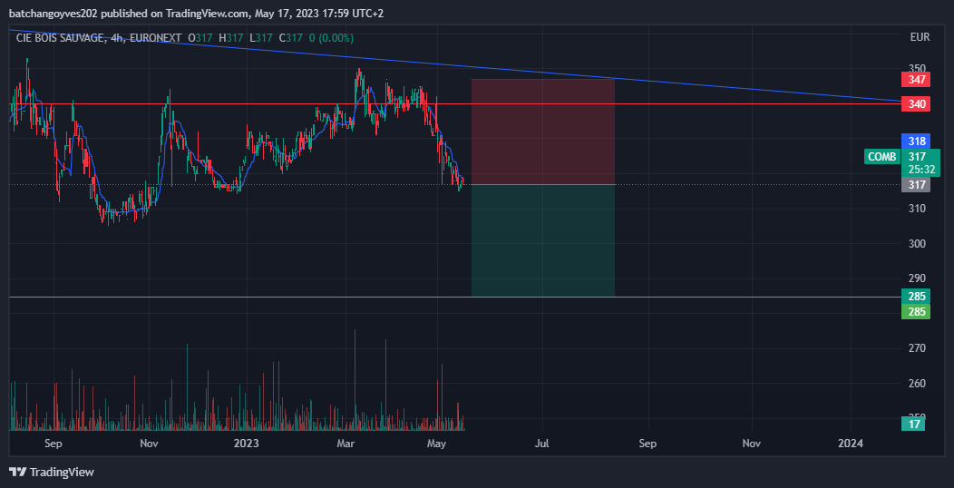954x488 pixels.
Task: Click the 270 price axis tick
Action: pos(918,348)
